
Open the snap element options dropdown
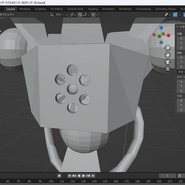click(x=86, y=15)
